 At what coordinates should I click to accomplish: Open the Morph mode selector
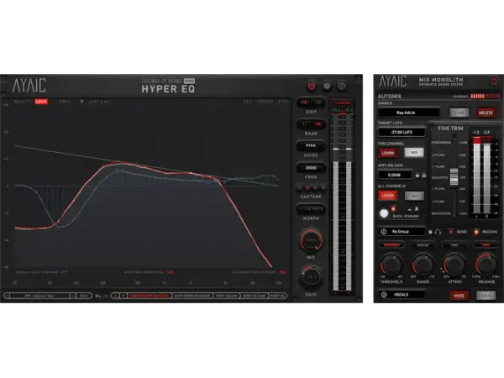pos(311,209)
